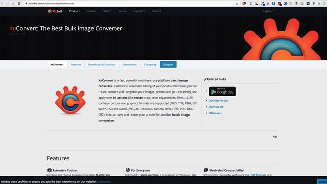Open the extensions puzzle icon

click(319, 4)
